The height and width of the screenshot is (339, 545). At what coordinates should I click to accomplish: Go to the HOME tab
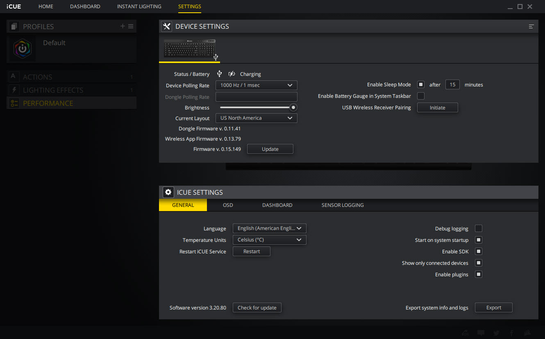46,7
